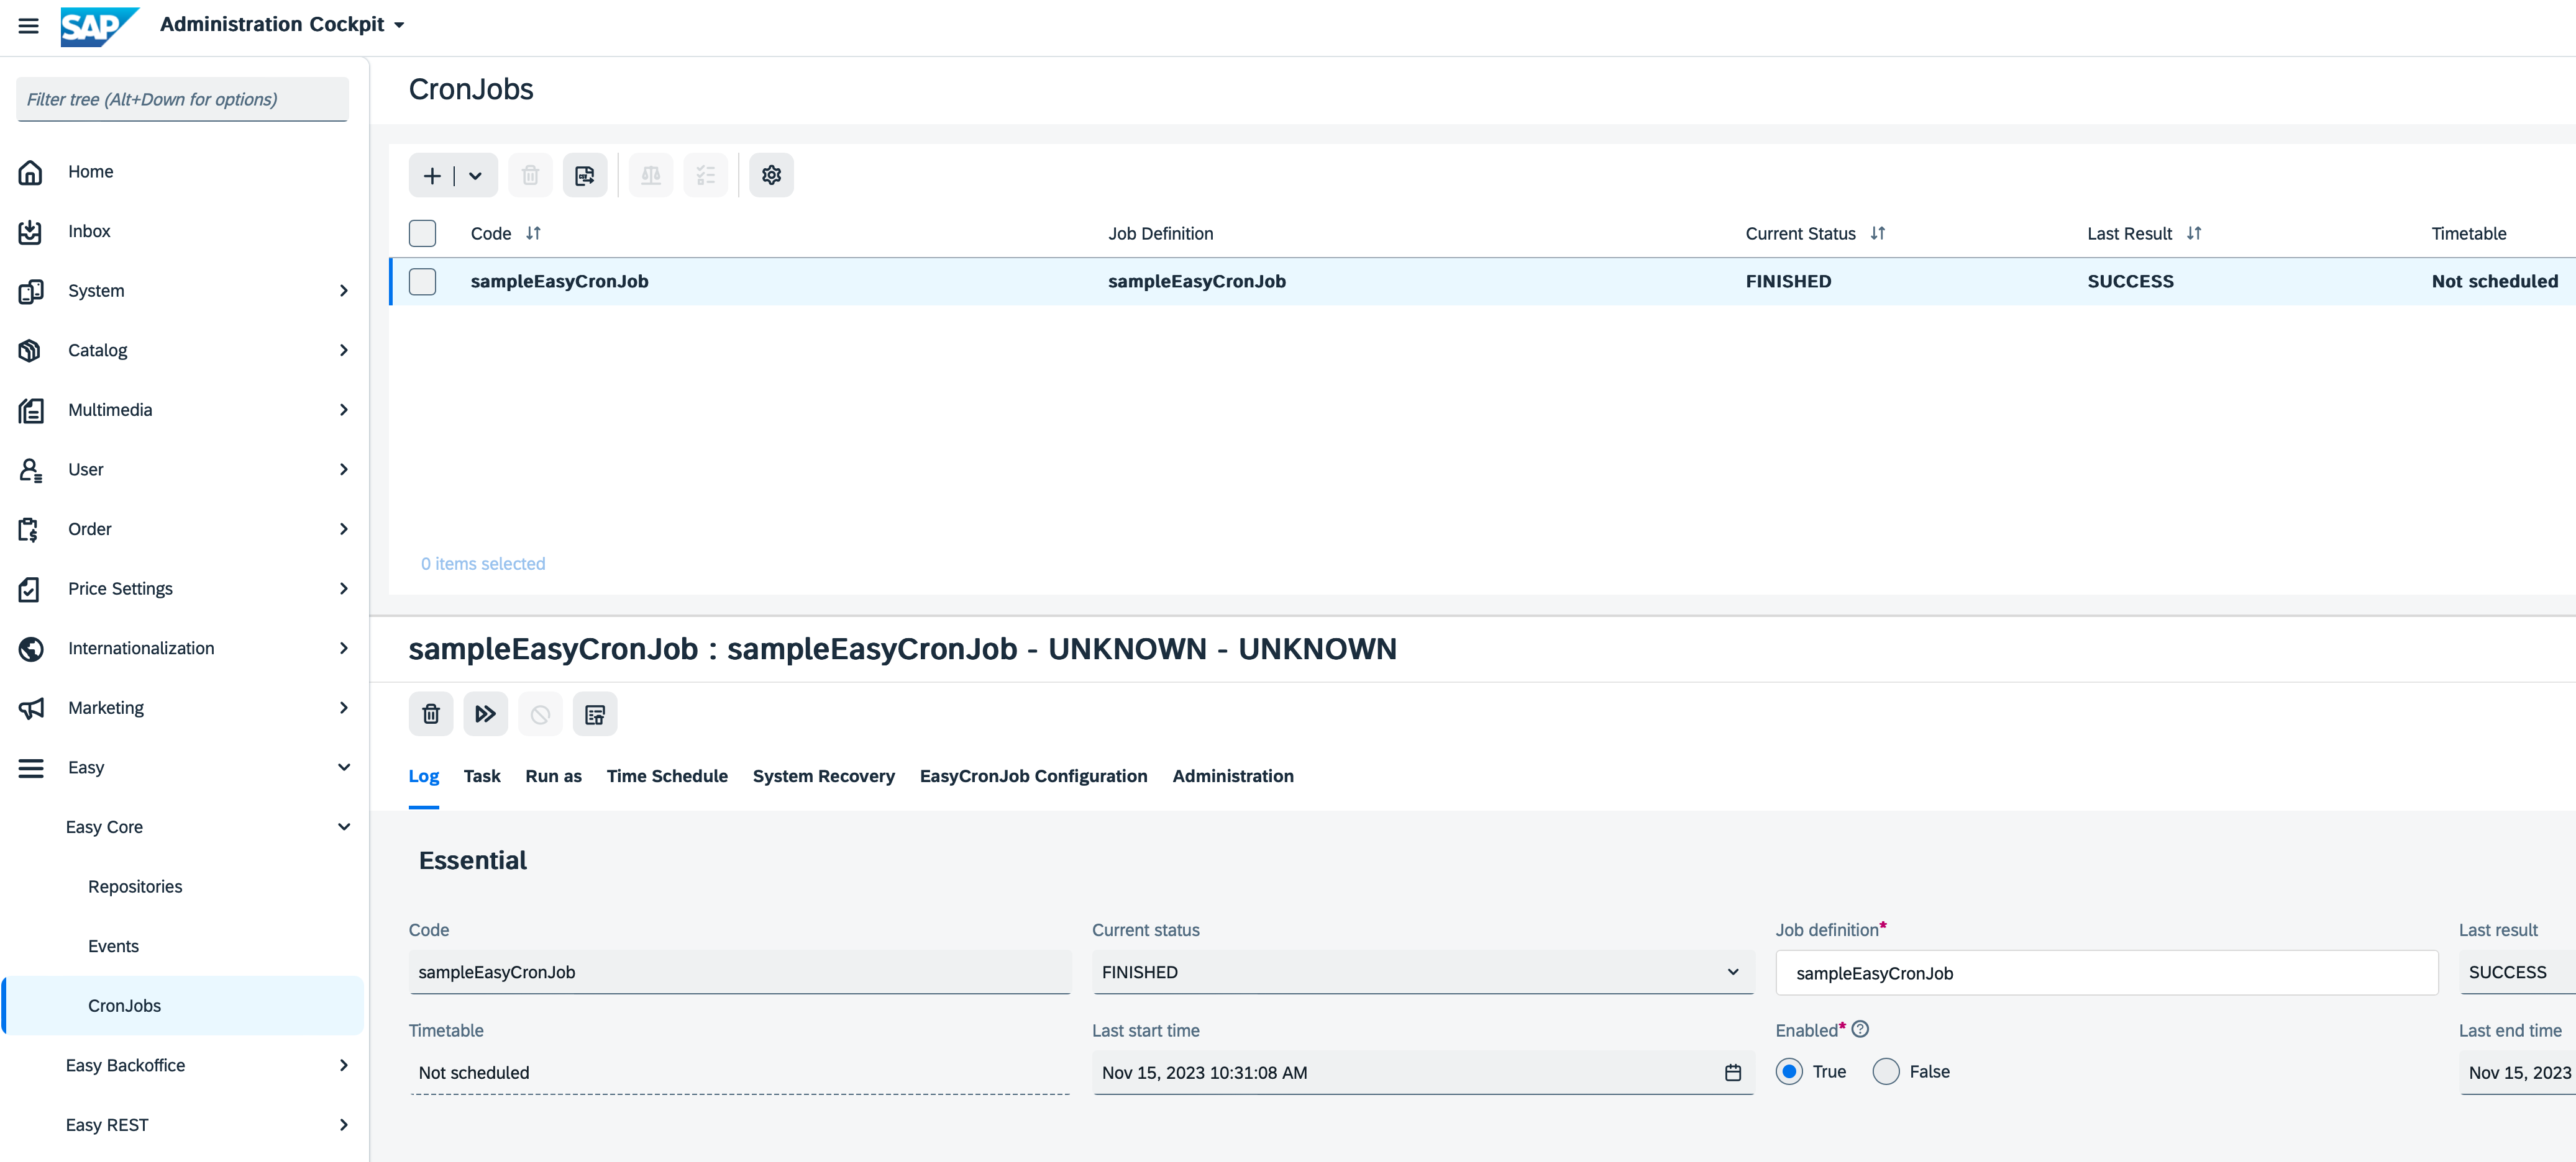Open Repositories in the navigation tree
The image size is (2576, 1162).
135,886
